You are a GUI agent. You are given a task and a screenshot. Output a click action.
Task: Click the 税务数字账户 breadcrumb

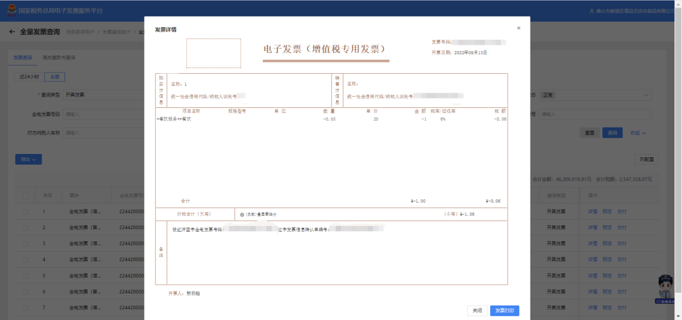81,32
